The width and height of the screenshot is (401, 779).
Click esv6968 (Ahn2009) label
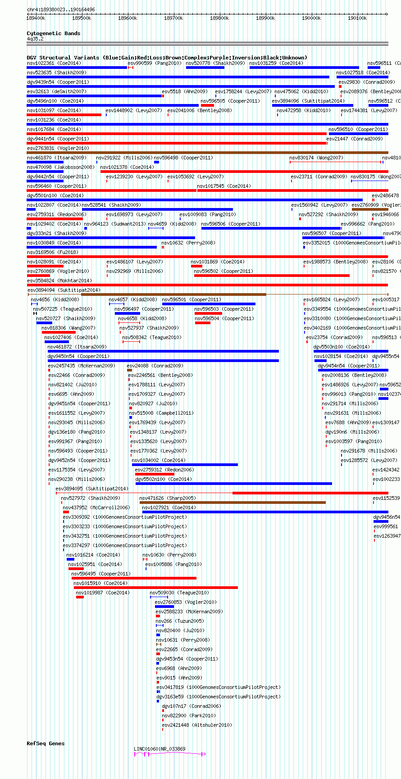(x=179, y=668)
